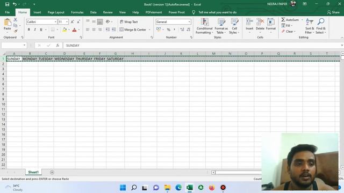The width and height of the screenshot is (344, 193).
Task: Toggle Italic formatting
Action: 34,29
